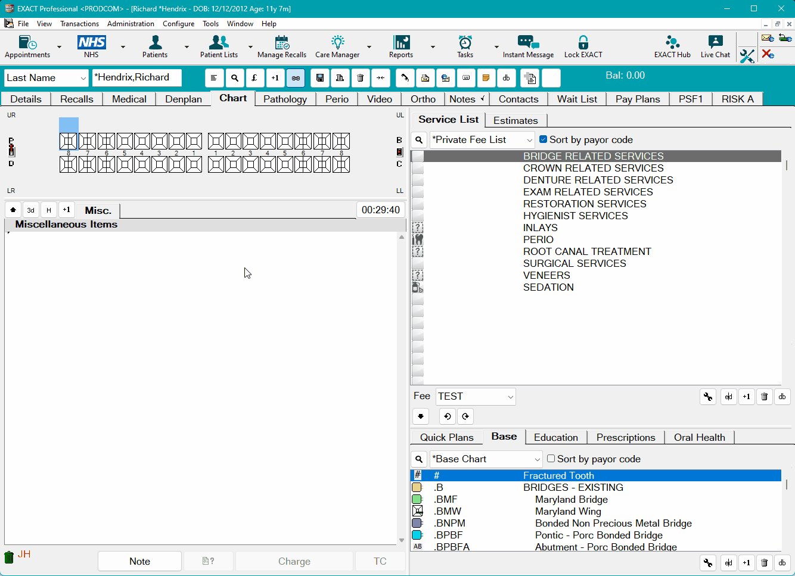Click the yellow sticky note icon
This screenshot has height=576, width=795.
[x=486, y=78]
